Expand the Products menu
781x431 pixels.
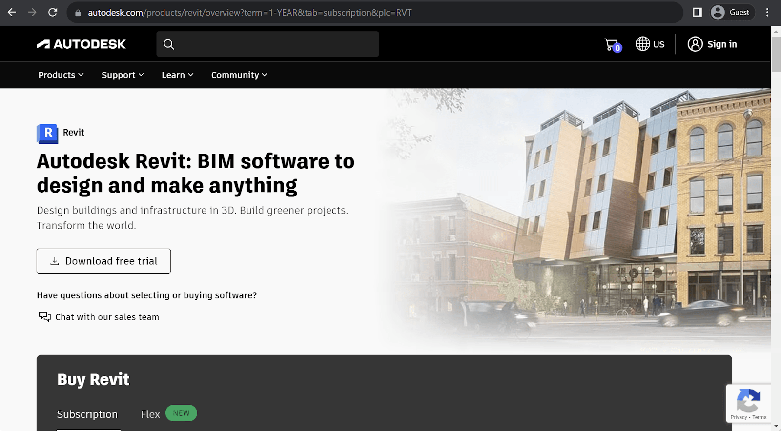(61, 75)
